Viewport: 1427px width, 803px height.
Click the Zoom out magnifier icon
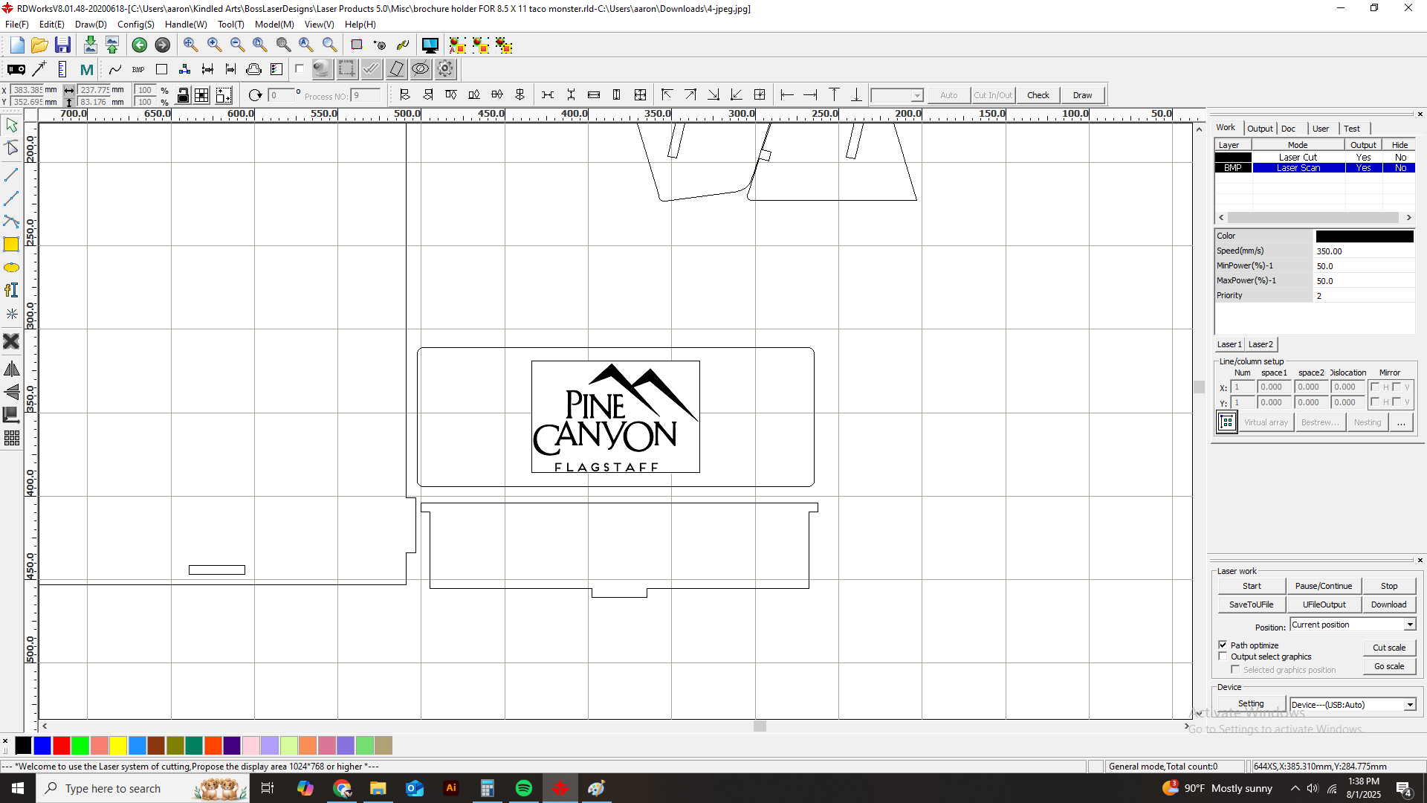click(237, 45)
